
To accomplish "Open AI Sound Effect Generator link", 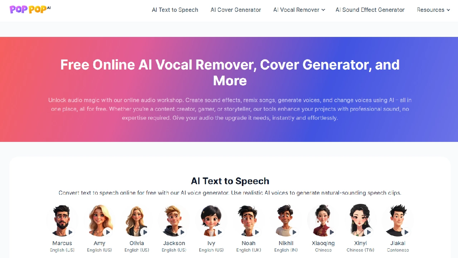I will (370, 10).
